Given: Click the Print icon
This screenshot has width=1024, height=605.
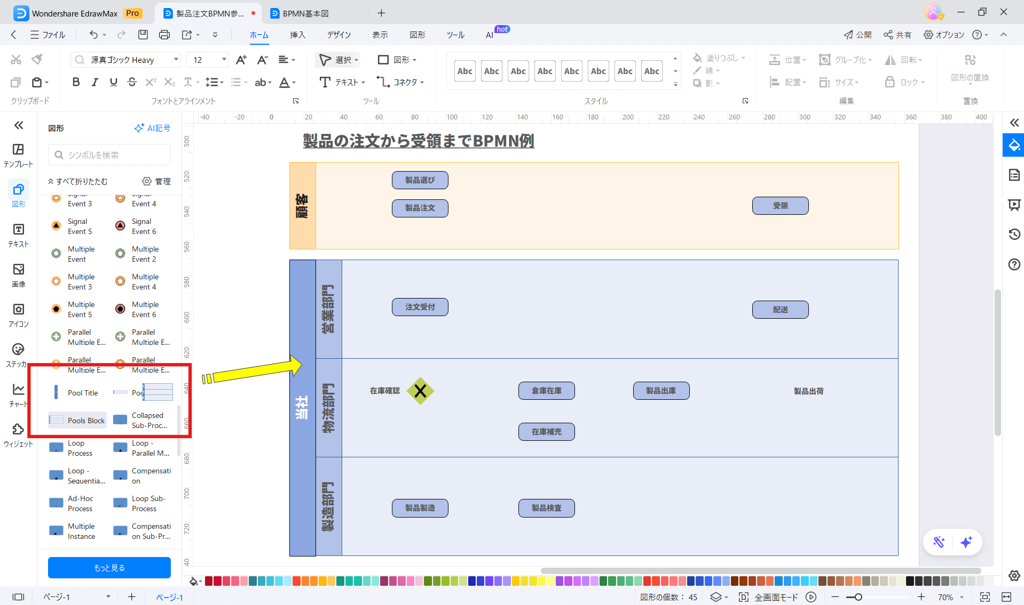Looking at the screenshot, I should pyautogui.click(x=164, y=35).
